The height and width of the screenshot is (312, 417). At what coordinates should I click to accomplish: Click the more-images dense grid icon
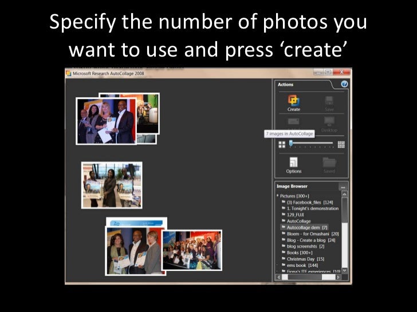pyautogui.click(x=341, y=145)
